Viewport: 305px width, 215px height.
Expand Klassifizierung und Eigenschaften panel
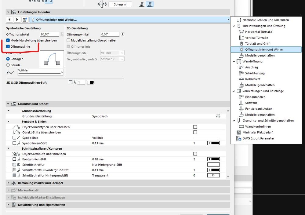pos(8,205)
